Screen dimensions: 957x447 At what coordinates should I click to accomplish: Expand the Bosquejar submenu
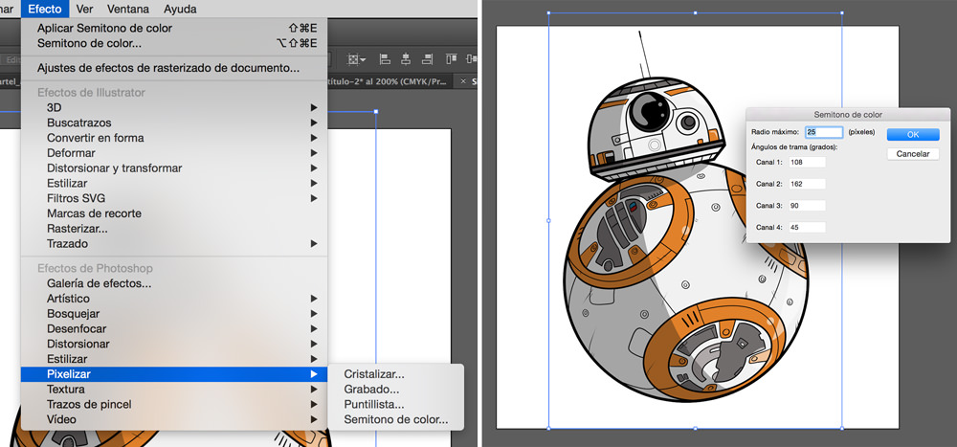tap(174, 314)
